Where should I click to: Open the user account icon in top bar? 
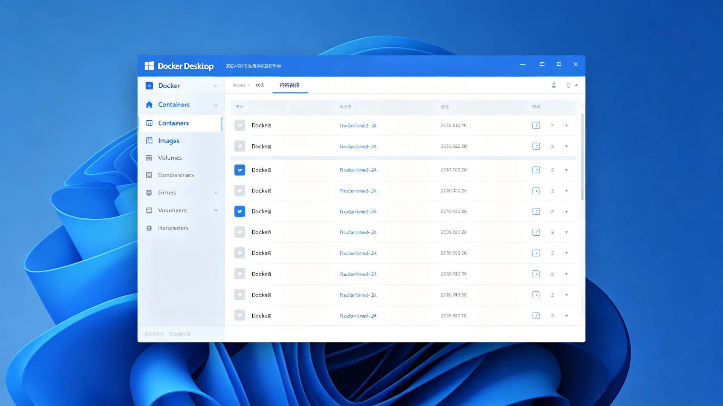click(554, 85)
